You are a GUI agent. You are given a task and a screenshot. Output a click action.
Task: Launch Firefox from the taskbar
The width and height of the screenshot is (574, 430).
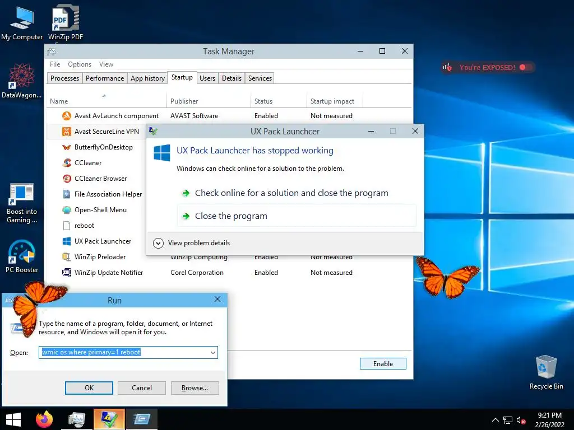pos(44,419)
